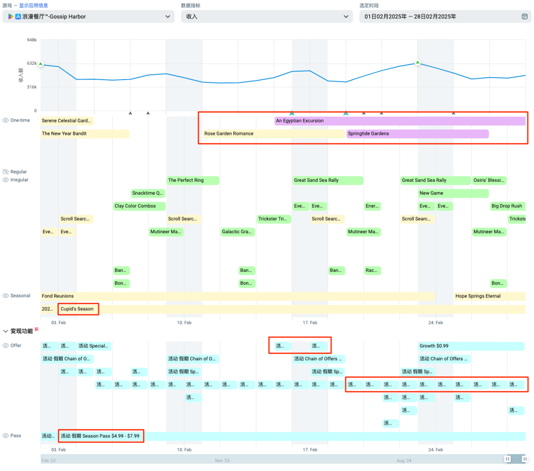Viewport: 534px width, 471px height.
Task: Click left handle of timeline range slider
Action: coord(507,459)
